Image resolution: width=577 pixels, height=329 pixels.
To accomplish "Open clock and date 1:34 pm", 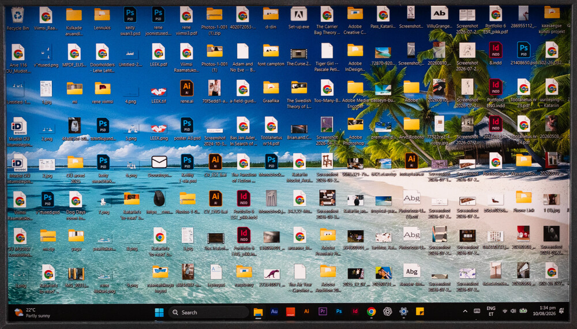I will pos(544,311).
